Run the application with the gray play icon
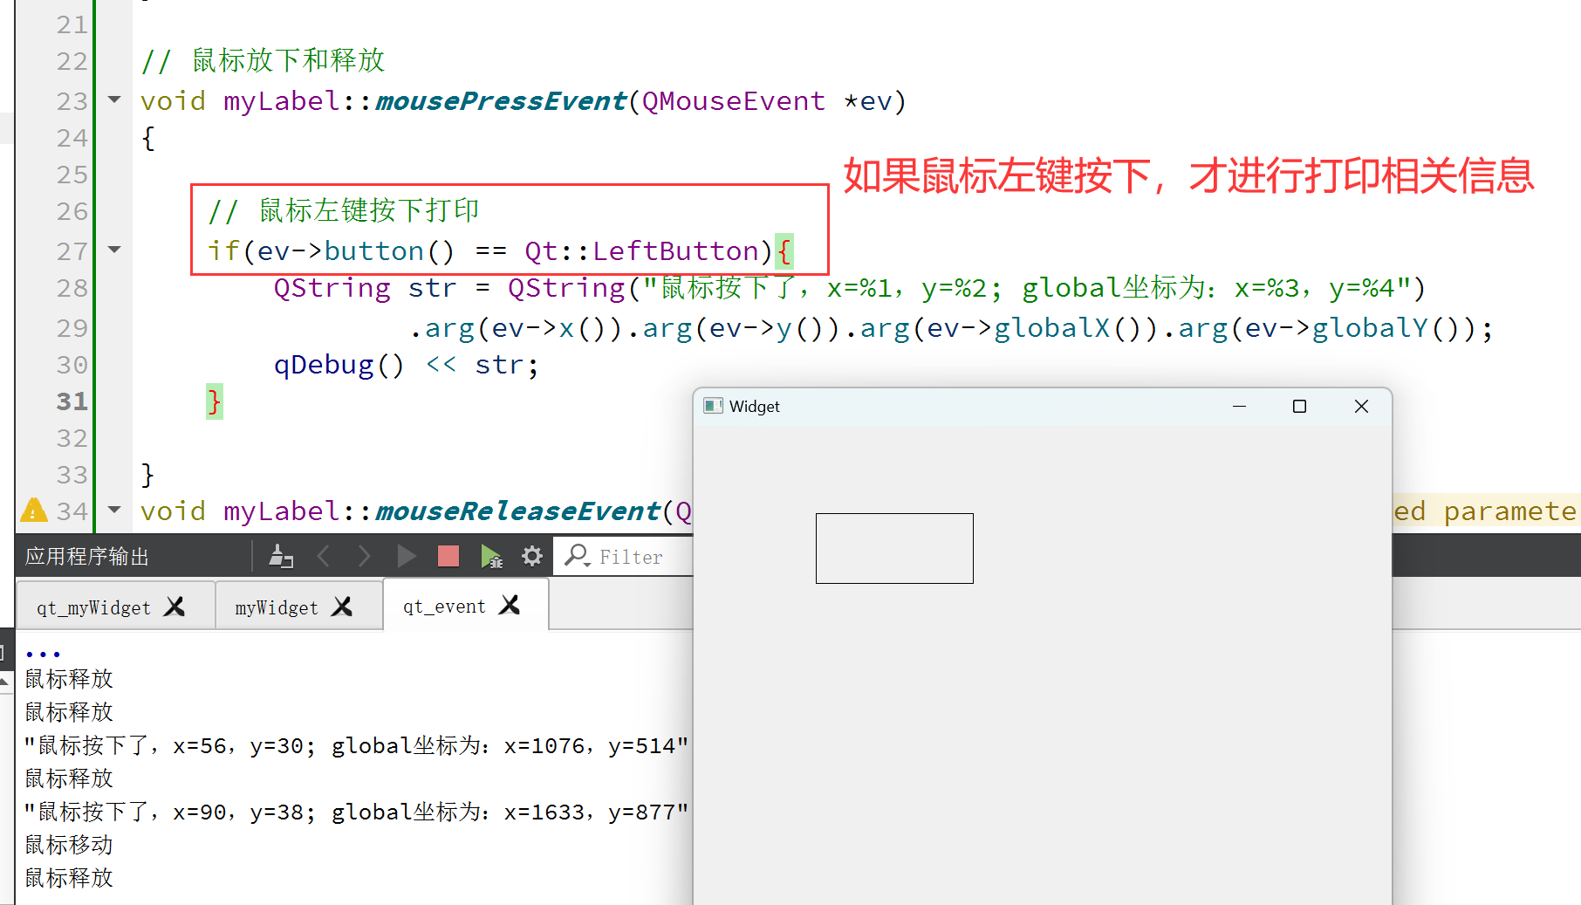This screenshot has height=905, width=1581. click(406, 556)
